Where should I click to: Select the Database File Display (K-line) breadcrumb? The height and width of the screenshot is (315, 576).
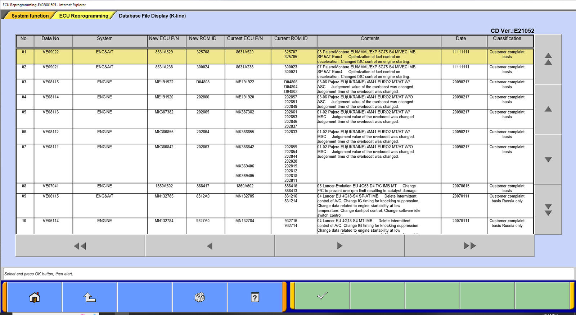click(x=152, y=16)
